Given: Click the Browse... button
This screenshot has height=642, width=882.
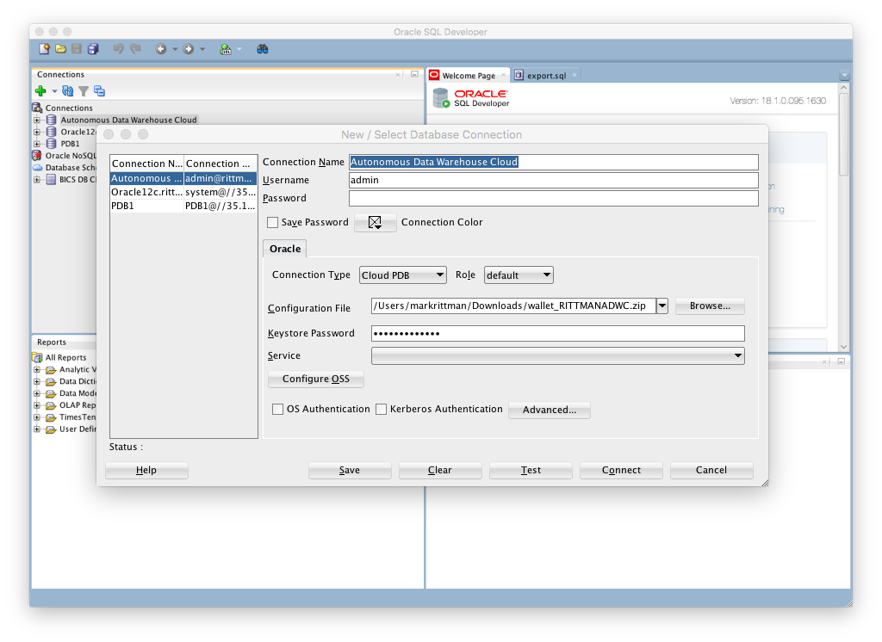Looking at the screenshot, I should pyautogui.click(x=710, y=306).
